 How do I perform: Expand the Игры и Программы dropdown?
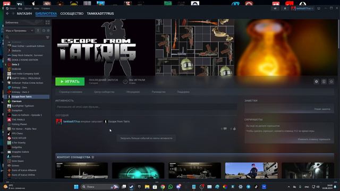point(19,31)
